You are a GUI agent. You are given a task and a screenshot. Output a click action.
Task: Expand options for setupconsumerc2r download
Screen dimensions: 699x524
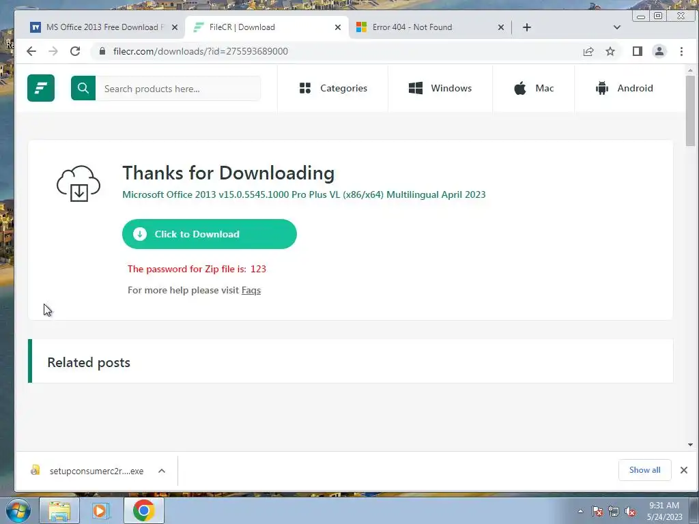coord(162,471)
